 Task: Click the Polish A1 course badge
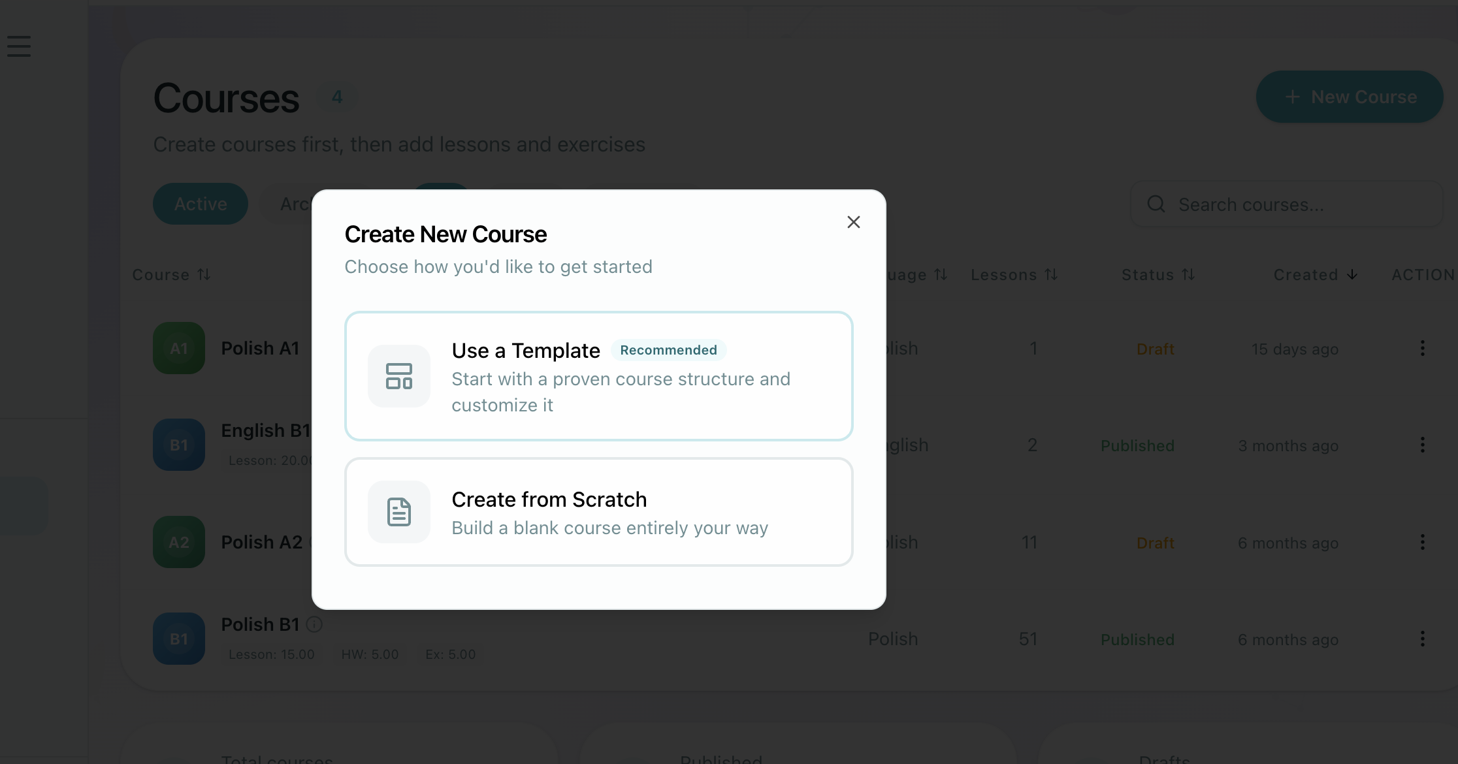coord(179,348)
